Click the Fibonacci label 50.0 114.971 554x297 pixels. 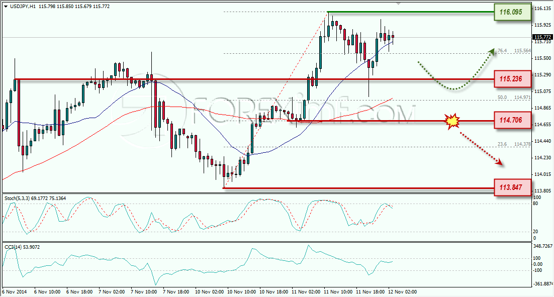tap(514, 97)
